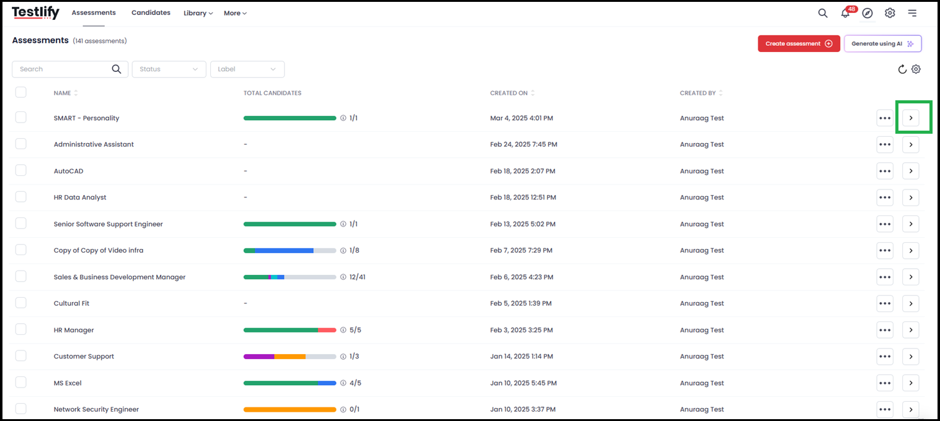940x421 pixels.
Task: Open more options for HR Data Analyst
Action: click(885, 197)
